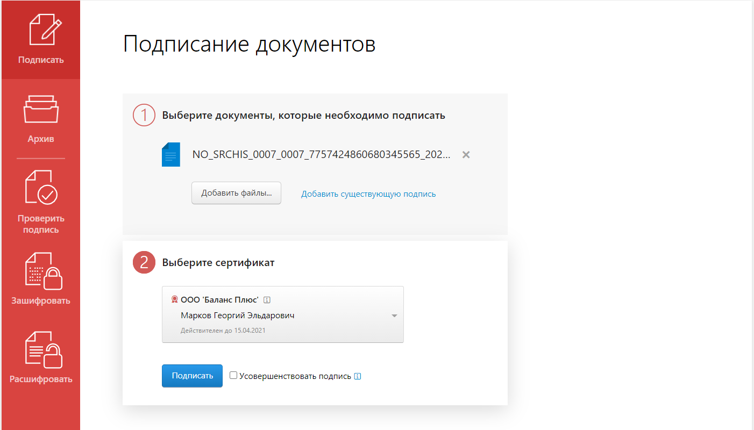Click the blue document file icon
This screenshot has width=754, height=430.
pyautogui.click(x=170, y=155)
